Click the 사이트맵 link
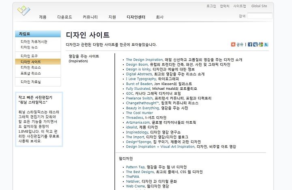 click(240, 6)
